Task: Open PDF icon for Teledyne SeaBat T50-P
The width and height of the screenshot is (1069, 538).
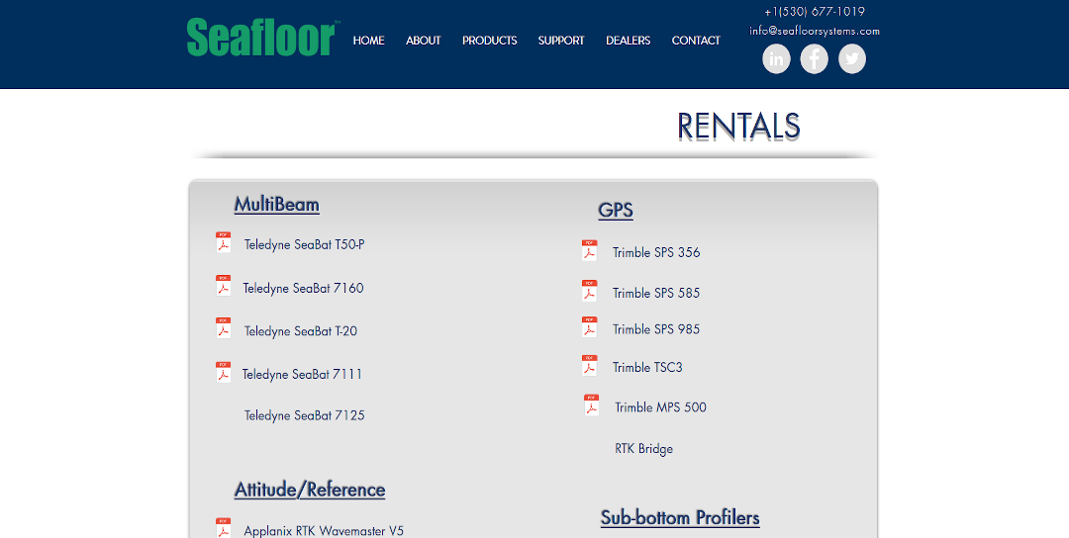Action: pos(223,243)
